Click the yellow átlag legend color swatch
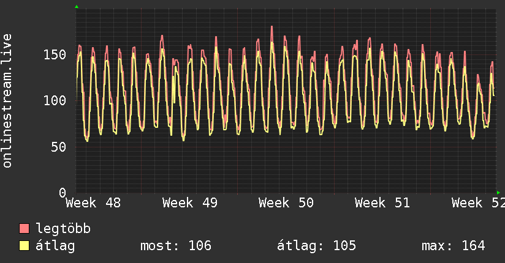 click(x=24, y=246)
